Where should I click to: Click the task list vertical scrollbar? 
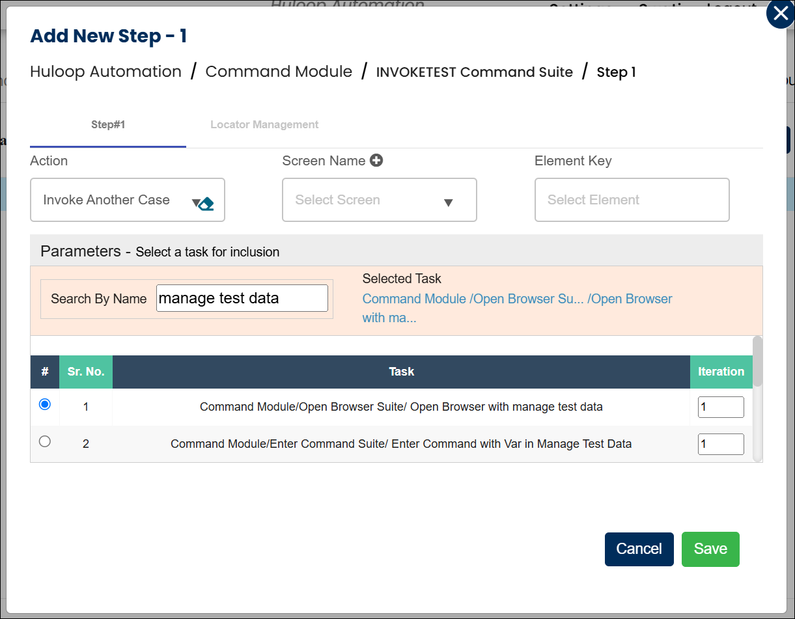(757, 362)
